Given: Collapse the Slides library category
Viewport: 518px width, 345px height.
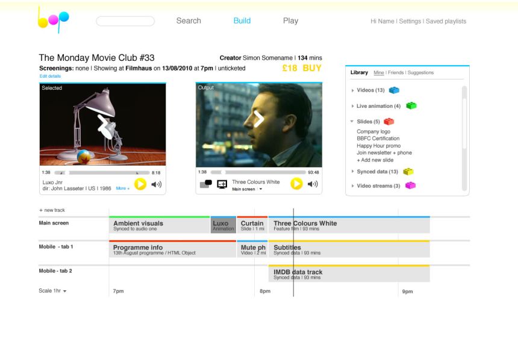Looking at the screenshot, I should click(x=352, y=122).
